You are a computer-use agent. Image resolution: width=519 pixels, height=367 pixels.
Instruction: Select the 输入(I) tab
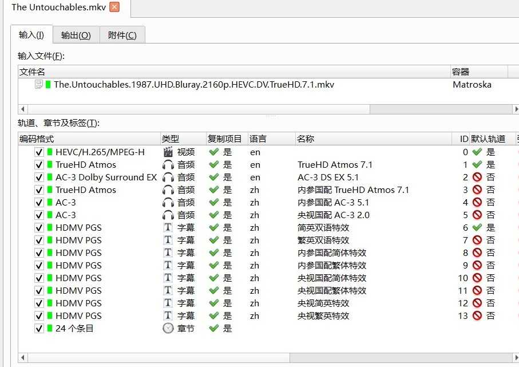click(x=31, y=35)
